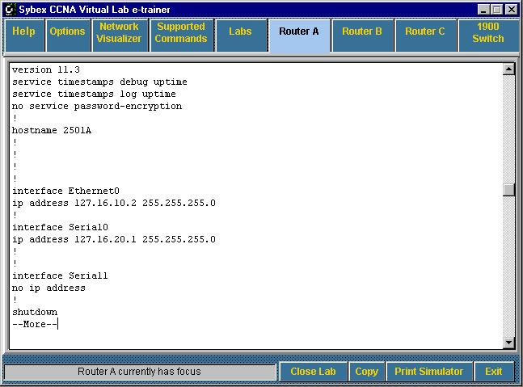Show the Supported Commands tab
Screen dimensions: 523x387
181,35
